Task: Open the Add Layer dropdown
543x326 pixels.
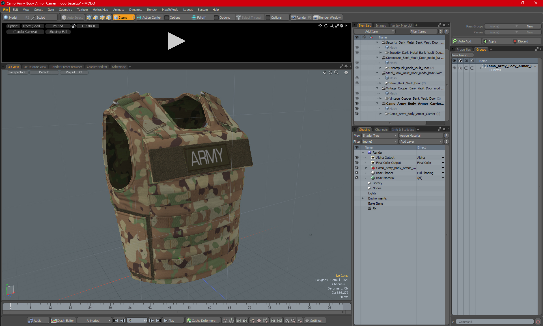Action: (x=421, y=141)
